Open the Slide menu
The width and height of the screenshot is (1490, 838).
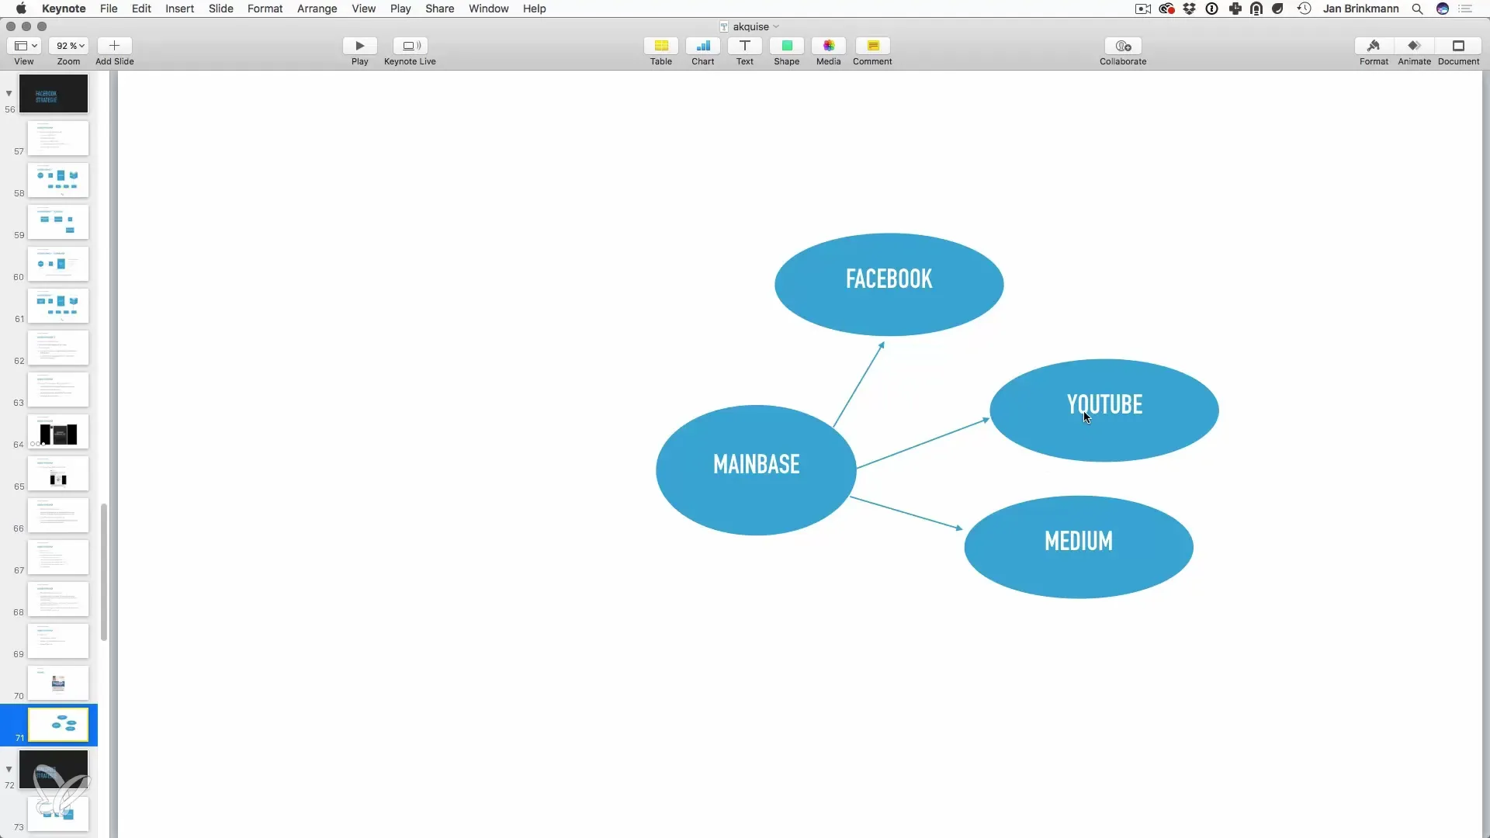click(x=221, y=9)
